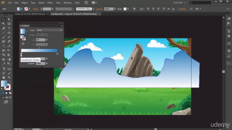
Task: Select the Type tool
Action: click(9, 28)
